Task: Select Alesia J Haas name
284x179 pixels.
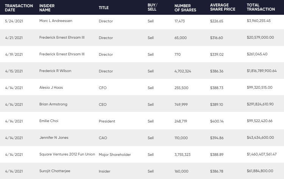Action: point(51,88)
